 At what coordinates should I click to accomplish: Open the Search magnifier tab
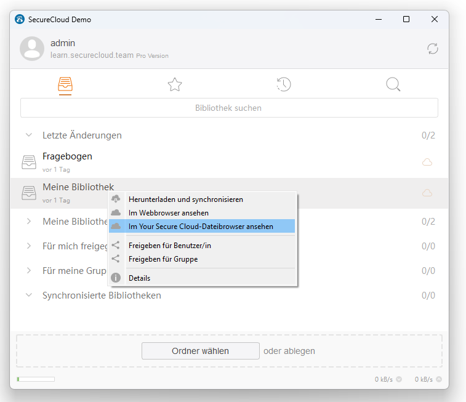393,84
